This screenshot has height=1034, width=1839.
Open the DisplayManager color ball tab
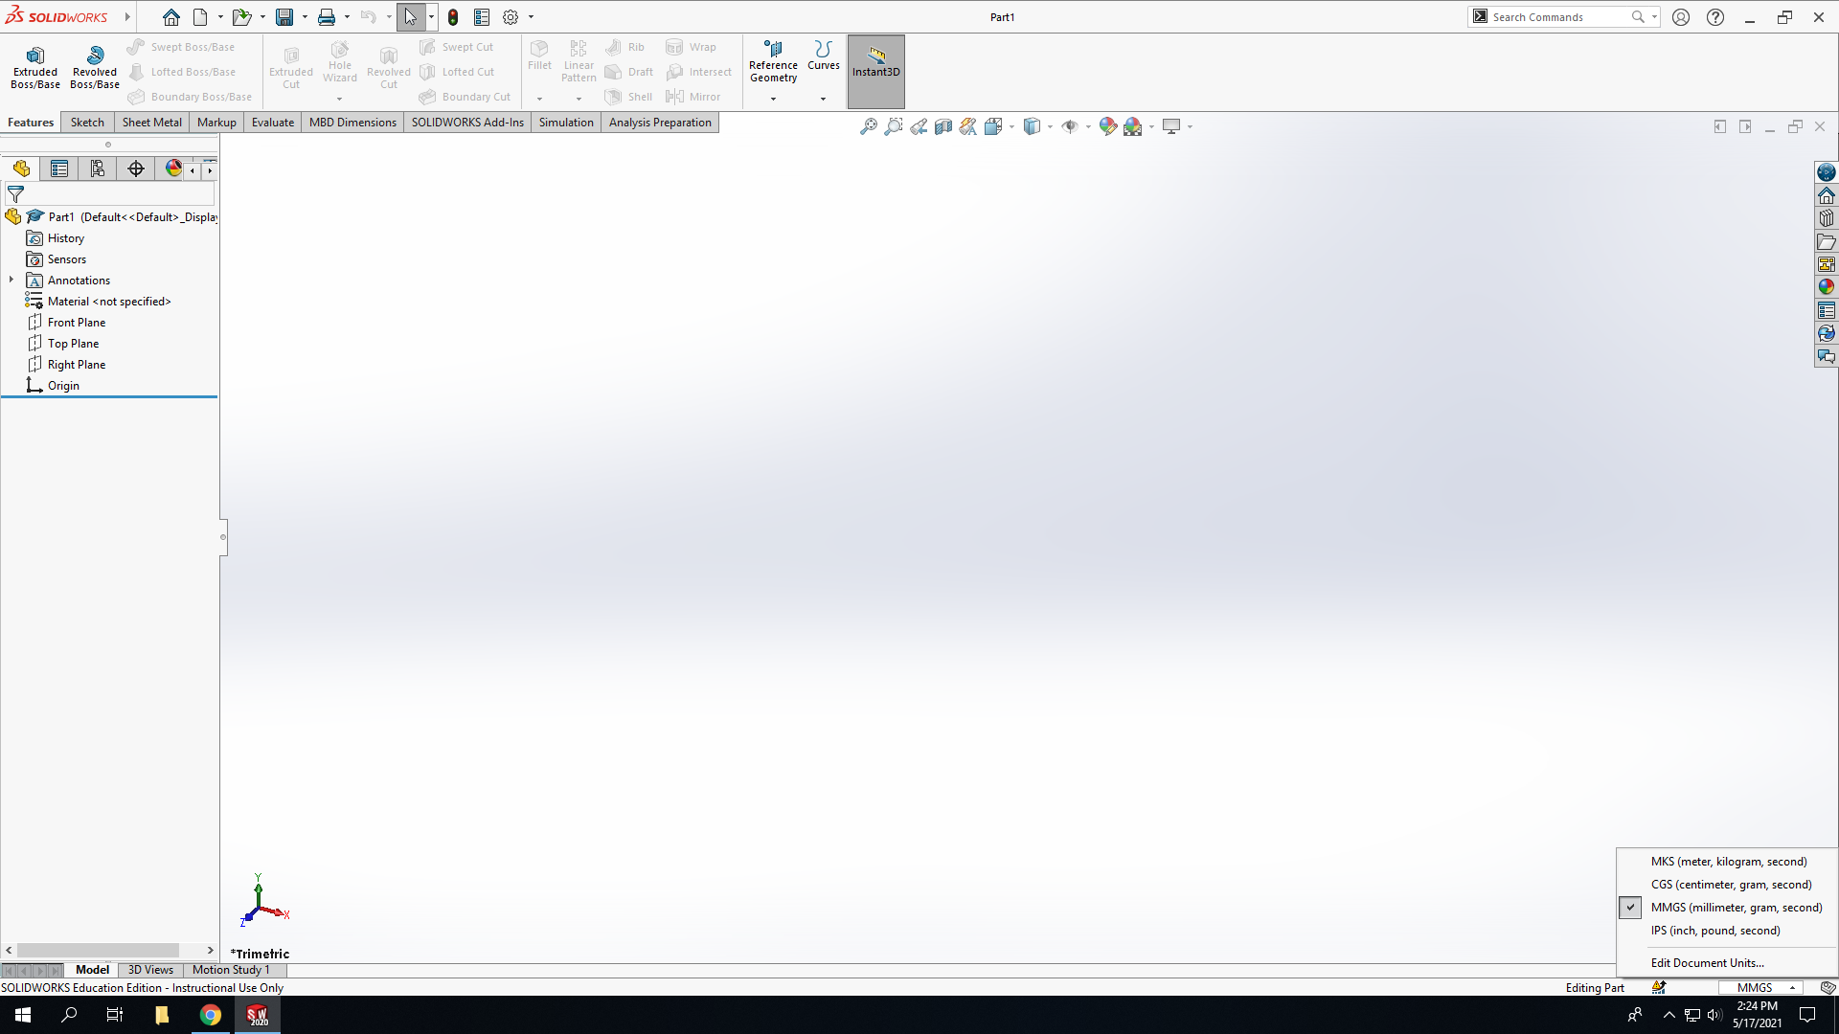pos(173,169)
